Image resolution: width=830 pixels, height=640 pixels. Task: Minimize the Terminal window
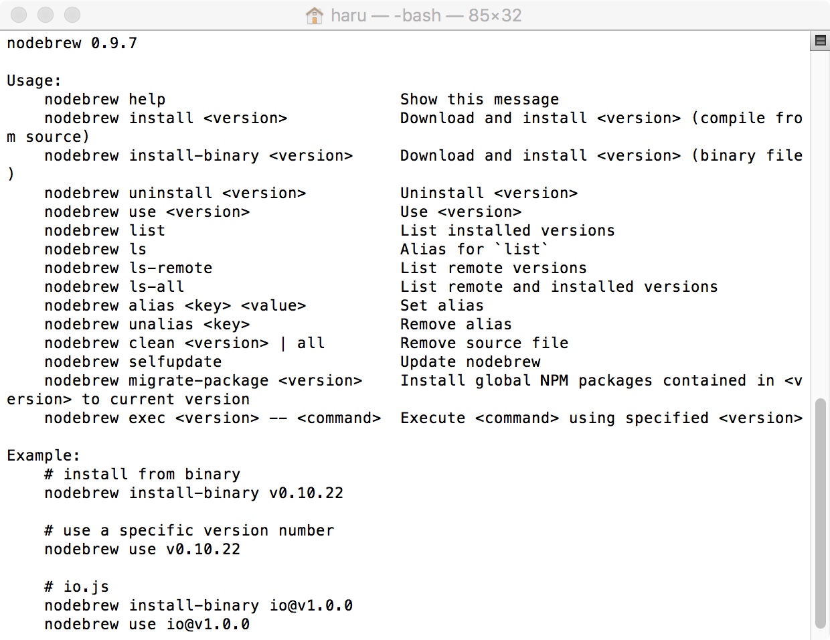pyautogui.click(x=46, y=15)
